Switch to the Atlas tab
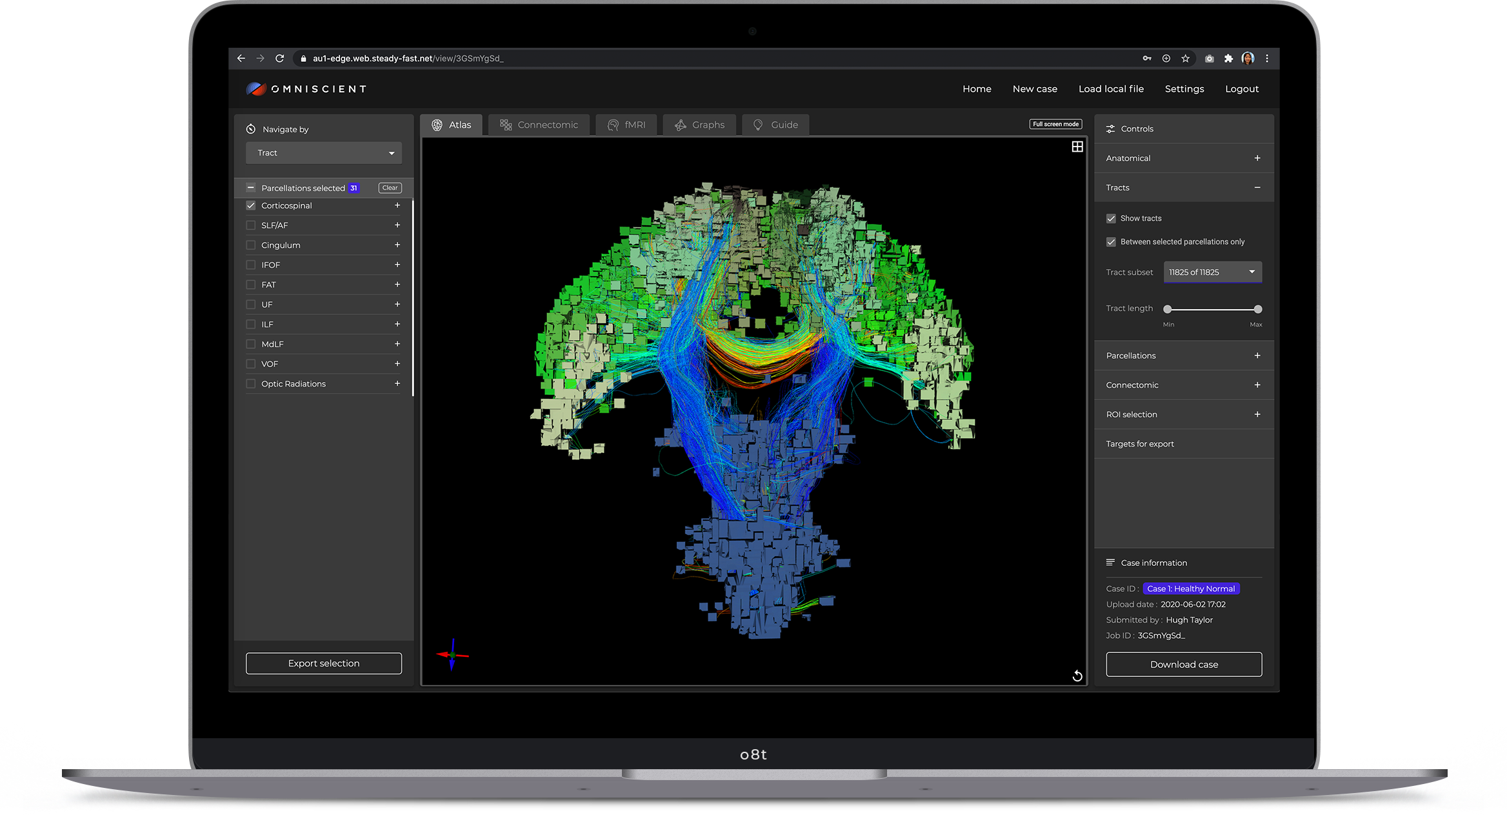1507x815 pixels. [452, 125]
